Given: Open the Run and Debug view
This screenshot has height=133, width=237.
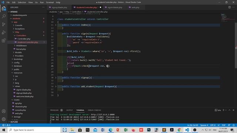Looking at the screenshot, I should pos(4,33).
